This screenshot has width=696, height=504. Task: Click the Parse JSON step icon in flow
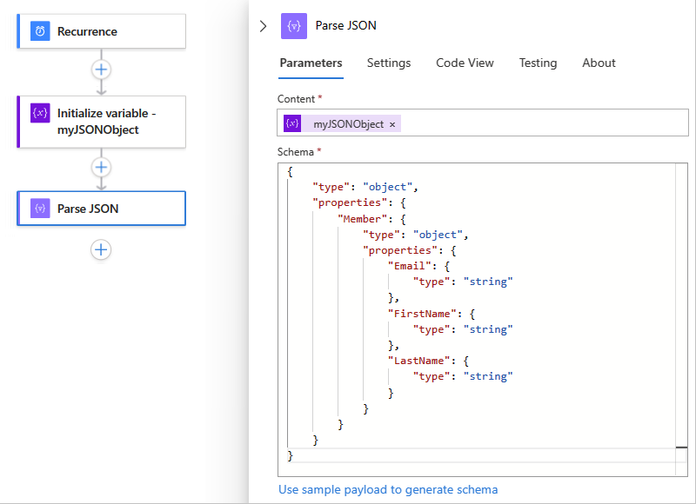tap(40, 209)
